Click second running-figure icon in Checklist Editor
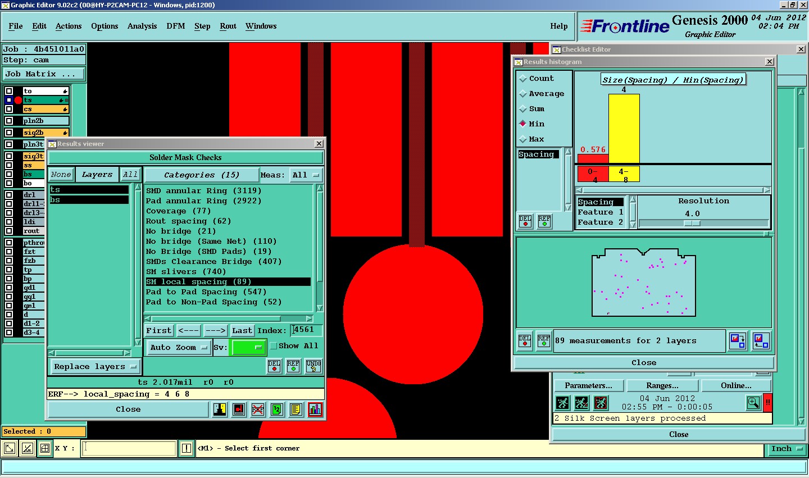809x478 pixels. tap(581, 403)
